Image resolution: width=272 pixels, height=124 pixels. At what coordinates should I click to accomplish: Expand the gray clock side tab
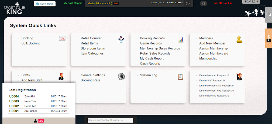point(268,14)
